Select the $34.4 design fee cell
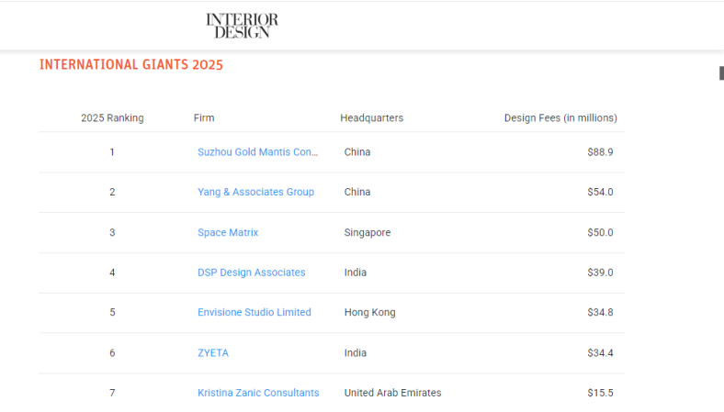 [x=600, y=353]
